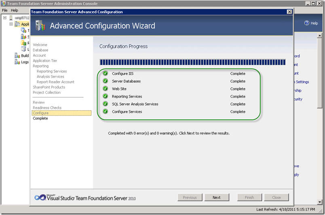
Task: Click the configuration progress bar
Action: coord(192,62)
